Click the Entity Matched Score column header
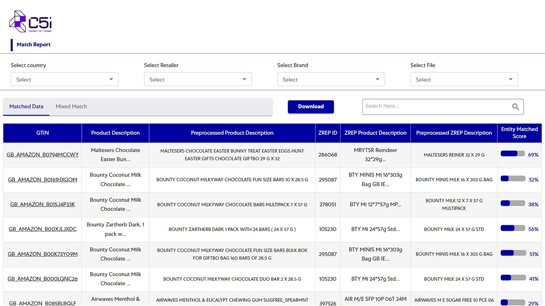Image resolution: width=545 pixels, height=306 pixels. pos(519,133)
